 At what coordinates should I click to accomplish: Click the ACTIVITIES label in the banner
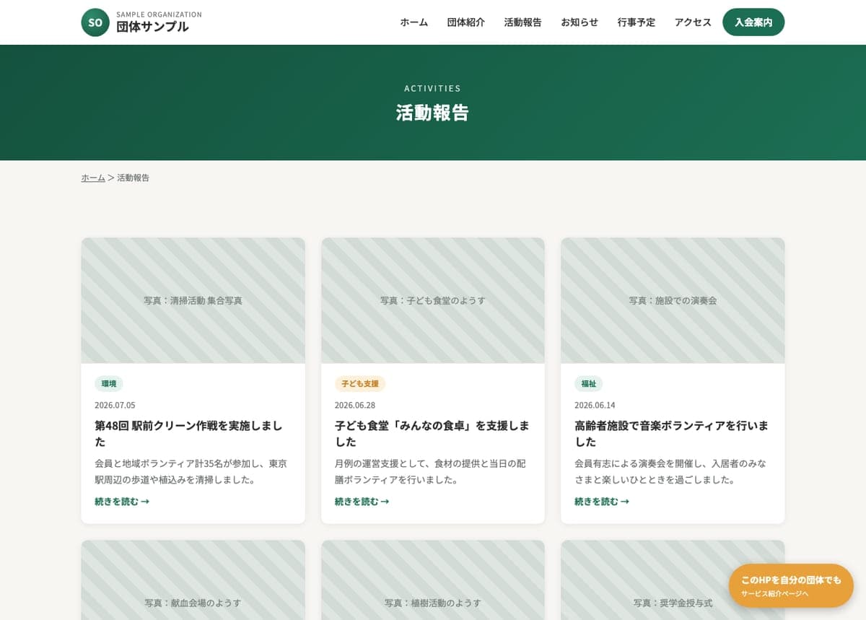433,88
